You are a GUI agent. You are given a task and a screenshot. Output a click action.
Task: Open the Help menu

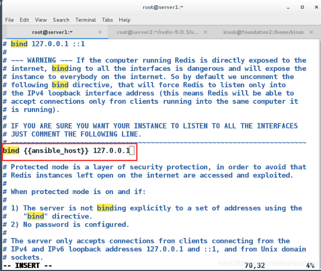(124, 20)
